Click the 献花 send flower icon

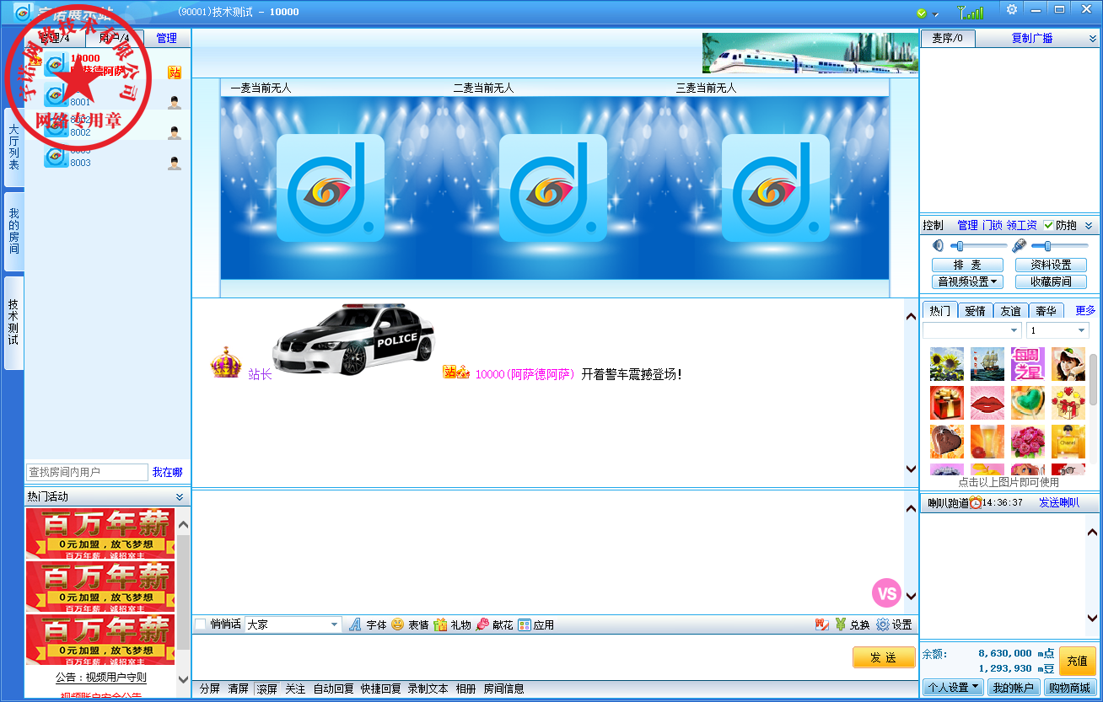pos(494,624)
